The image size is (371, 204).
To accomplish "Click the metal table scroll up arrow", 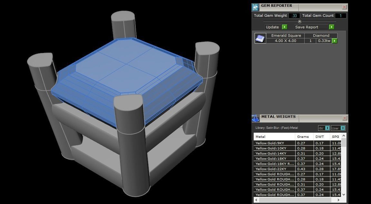I will click(x=344, y=135).
